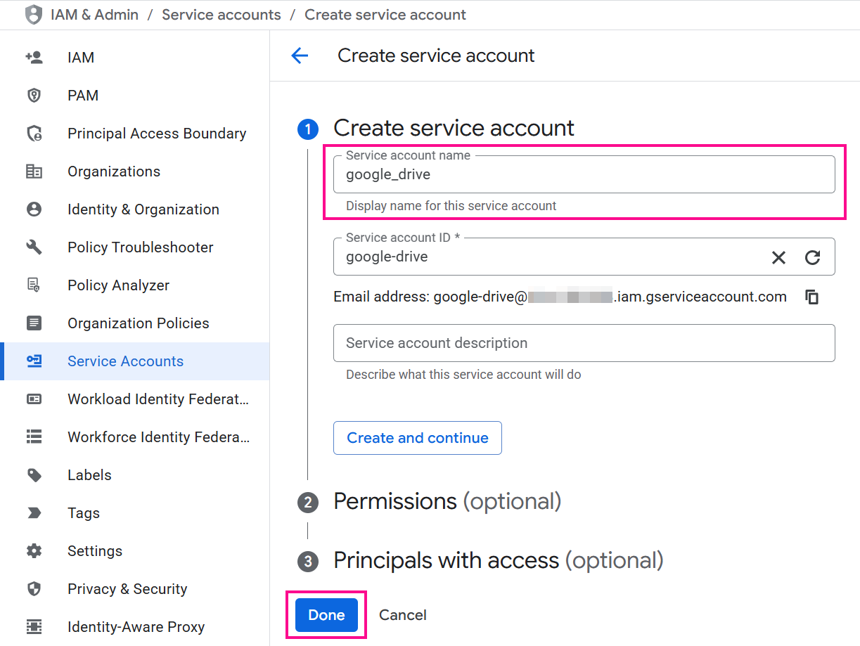Image resolution: width=860 pixels, height=646 pixels.
Task: Click the Create and continue button
Action: pos(417,438)
